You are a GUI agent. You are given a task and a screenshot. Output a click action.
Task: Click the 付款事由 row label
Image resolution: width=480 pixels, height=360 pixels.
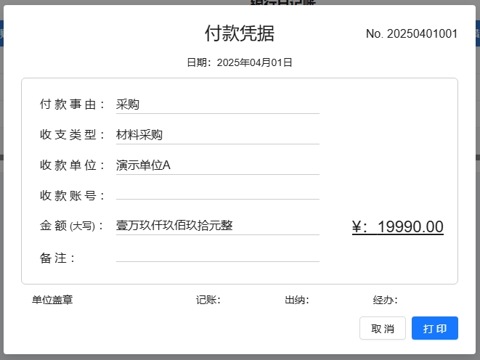(x=73, y=105)
